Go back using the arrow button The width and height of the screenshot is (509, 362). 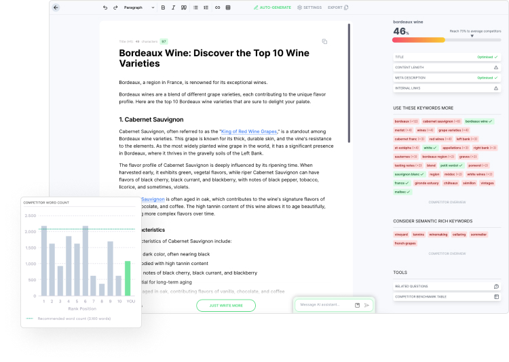(56, 7)
